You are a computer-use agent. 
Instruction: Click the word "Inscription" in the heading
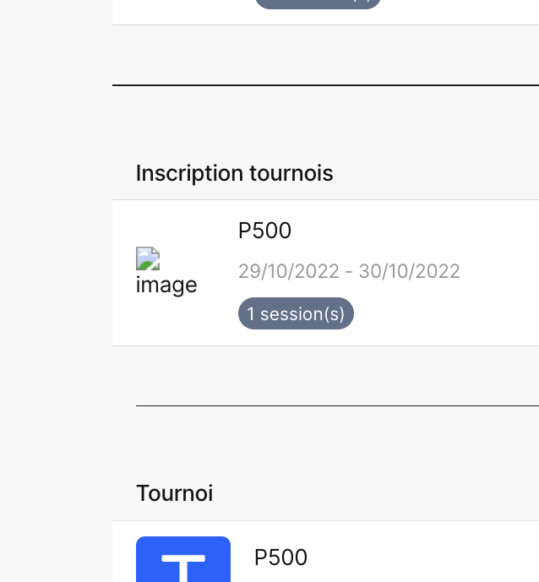[x=189, y=173]
